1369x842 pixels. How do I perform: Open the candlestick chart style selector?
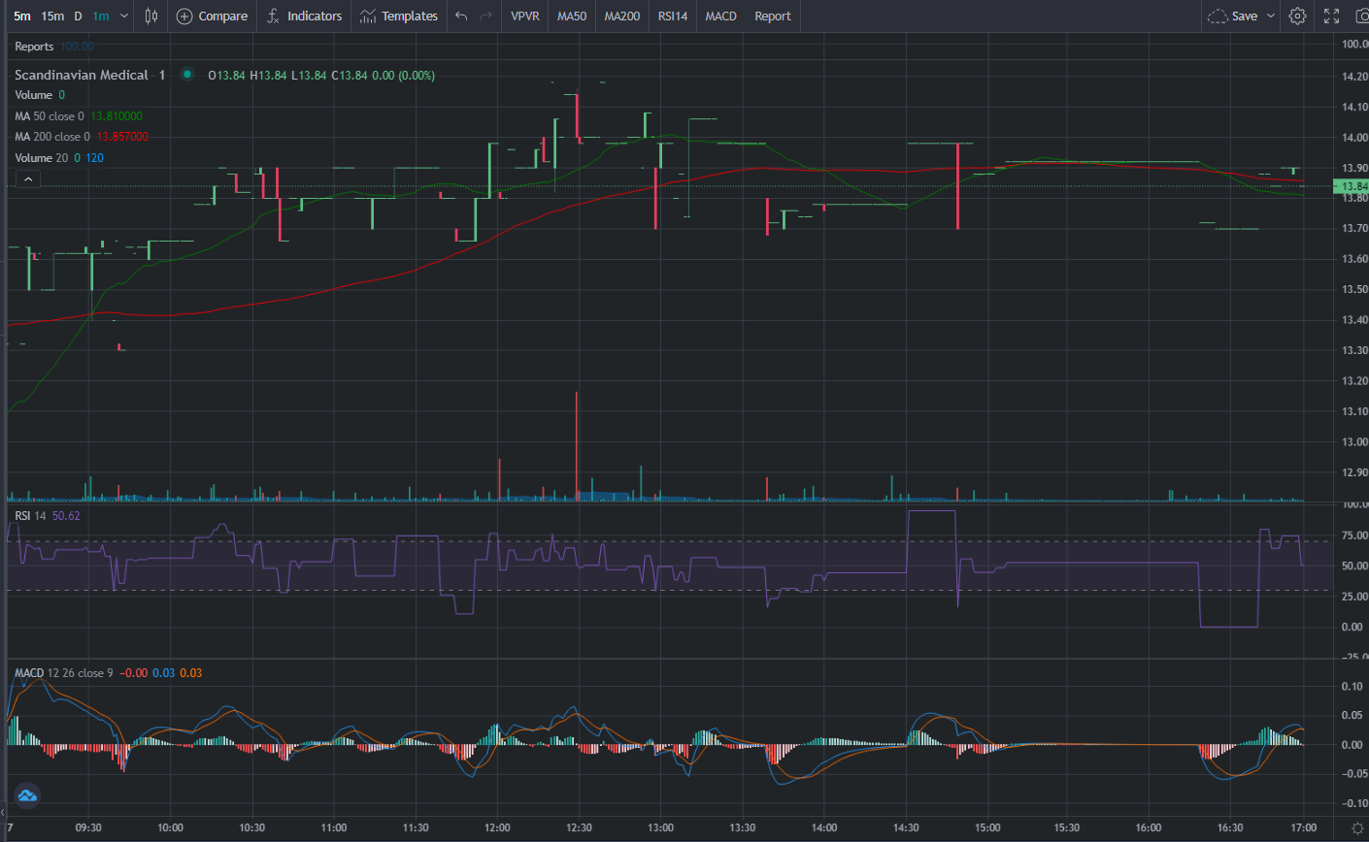pos(150,16)
